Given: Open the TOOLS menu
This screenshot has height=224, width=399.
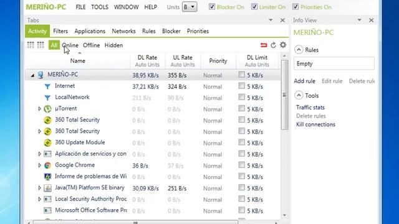Looking at the screenshot, I should pos(100,7).
